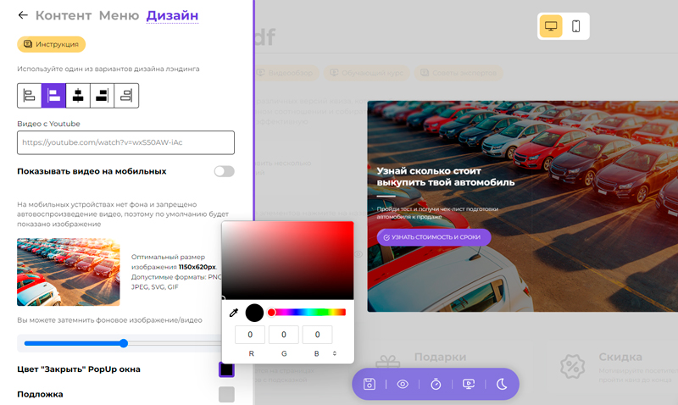Viewport: 678px width, 405px height.
Task: Choose the centered landing layout icon
Action: (78, 96)
